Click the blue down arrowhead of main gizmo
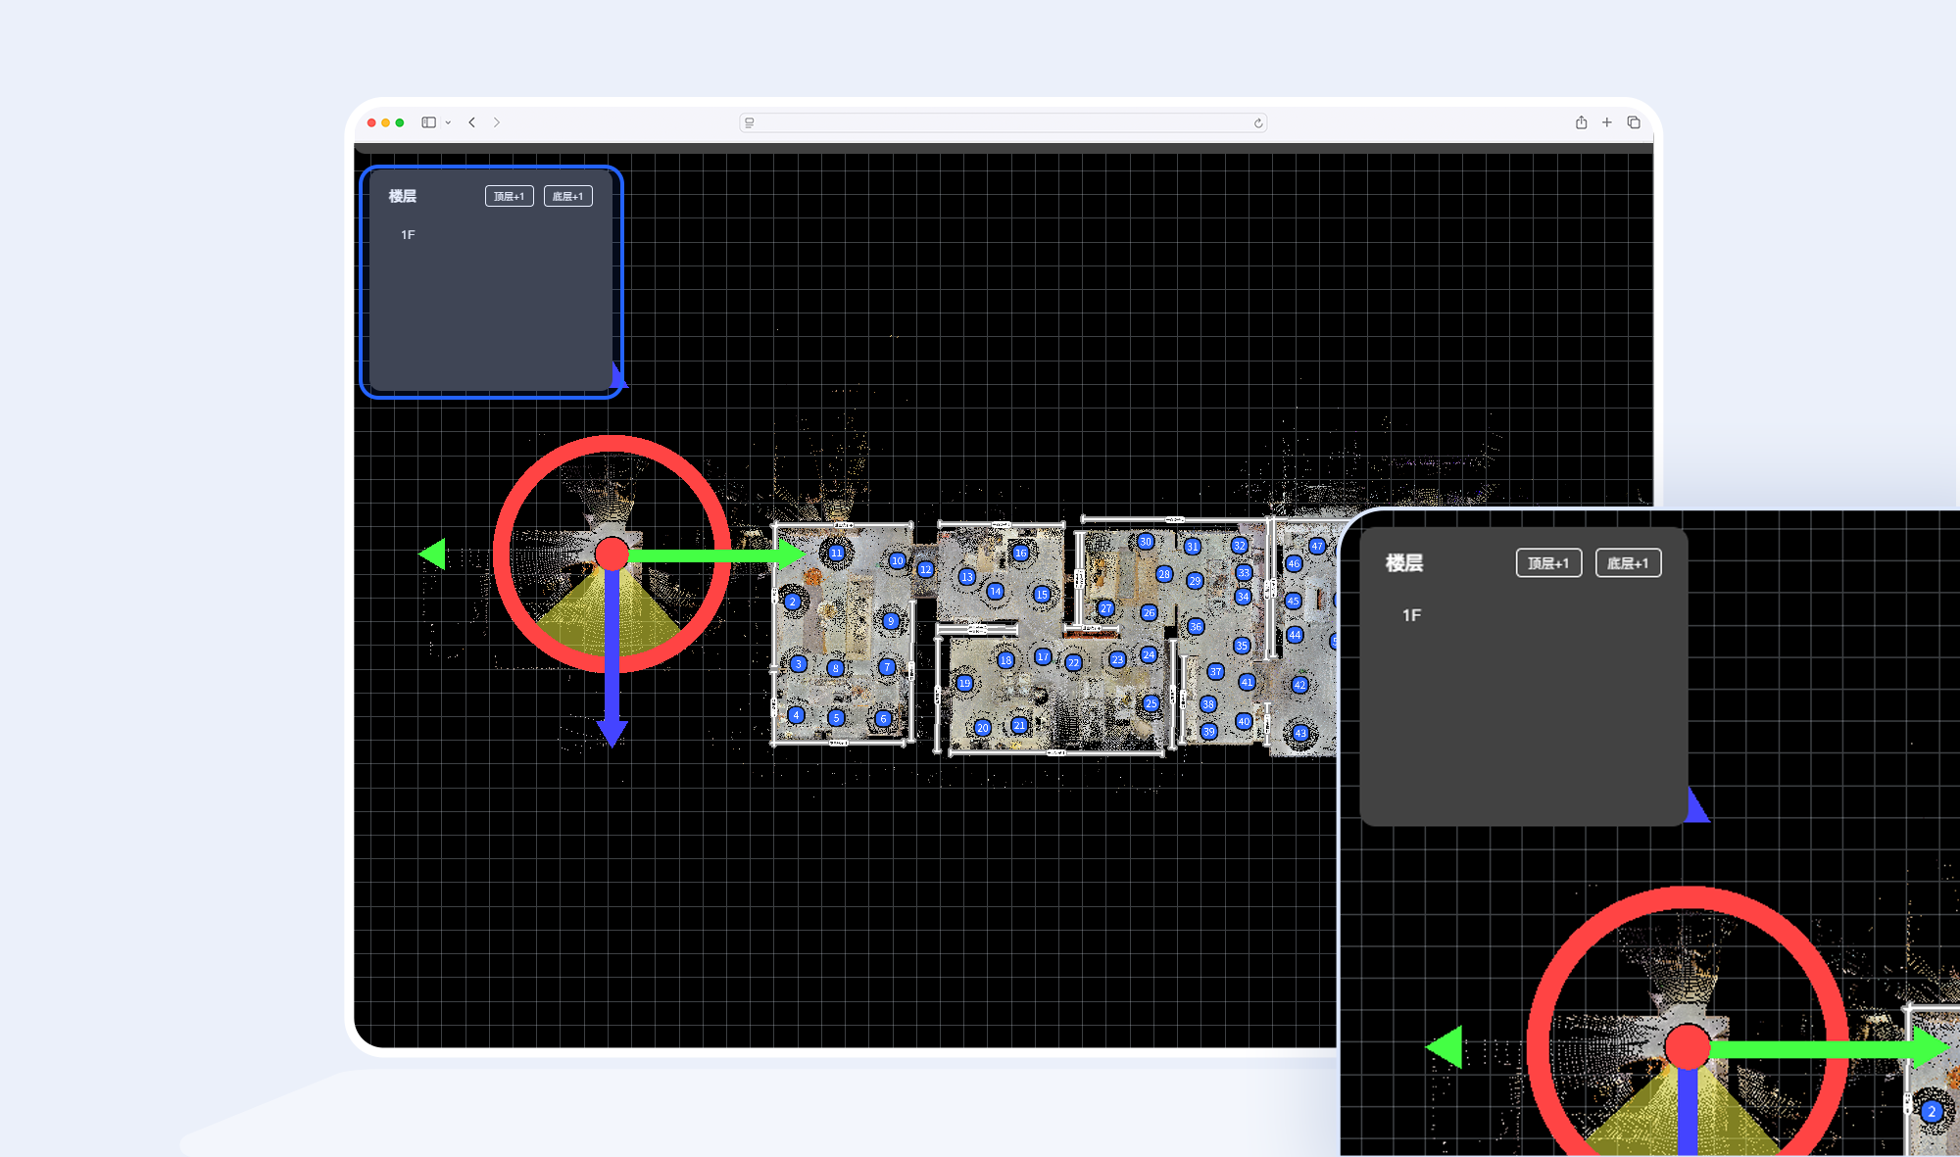Screen dimensions: 1960x1157 612,734
